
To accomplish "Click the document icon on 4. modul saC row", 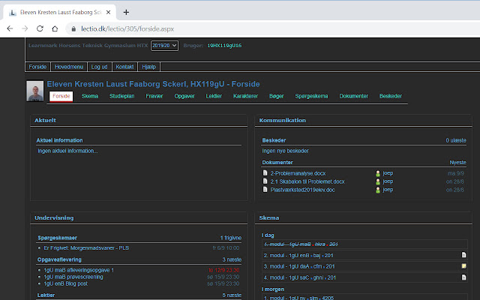I will click(463, 277).
